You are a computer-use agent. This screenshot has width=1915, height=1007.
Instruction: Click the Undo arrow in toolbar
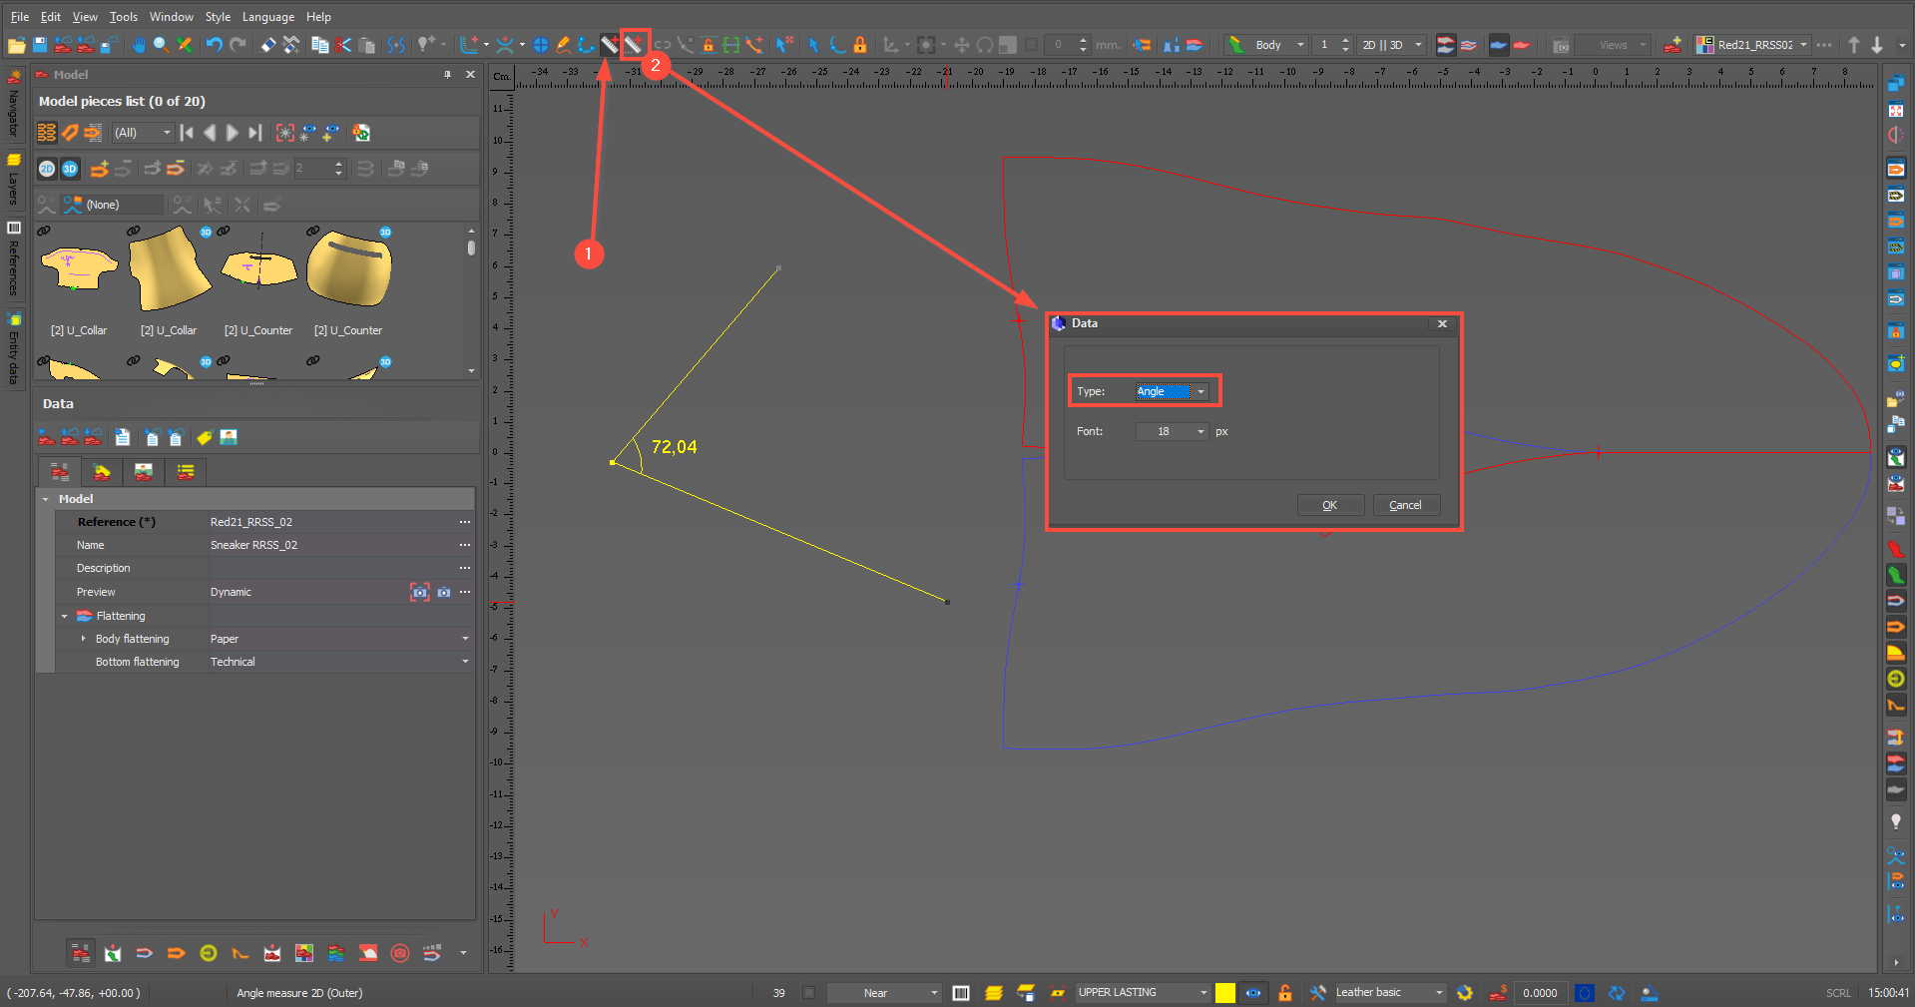coord(214,45)
